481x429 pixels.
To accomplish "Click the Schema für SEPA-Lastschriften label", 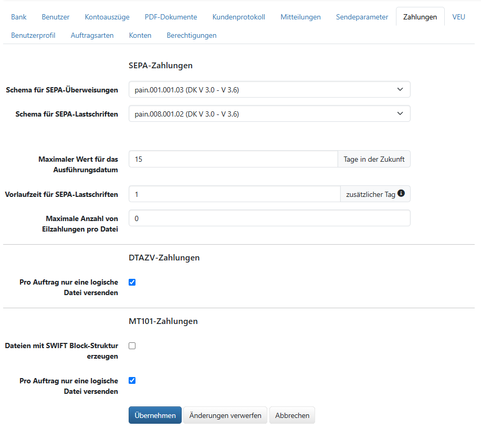I will (67, 114).
